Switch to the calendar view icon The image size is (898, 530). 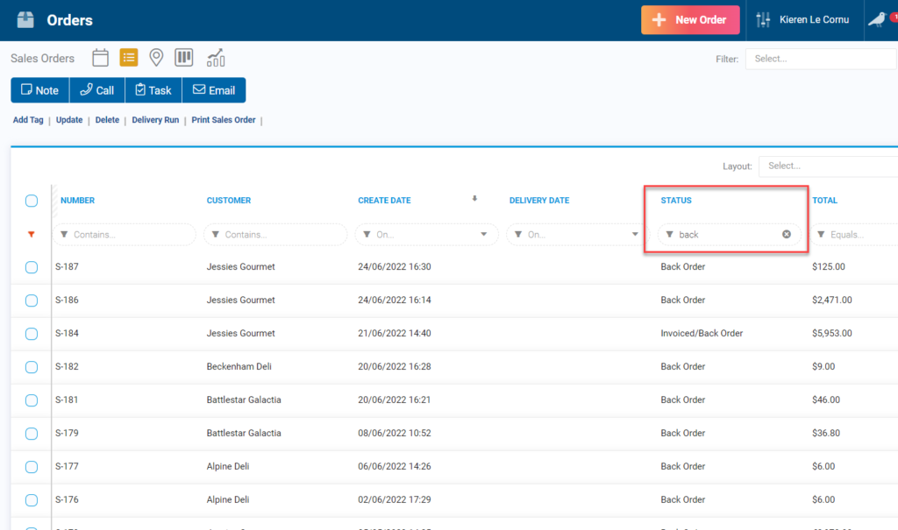[100, 57]
